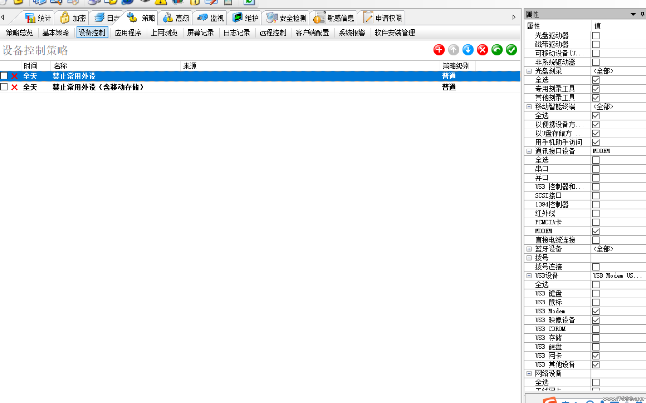646x403 pixels.
Task: Open 远程控制 sub-tab
Action: point(273,33)
